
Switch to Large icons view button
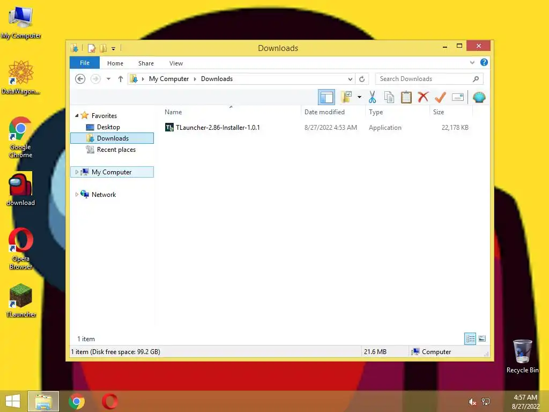pyautogui.click(x=482, y=339)
